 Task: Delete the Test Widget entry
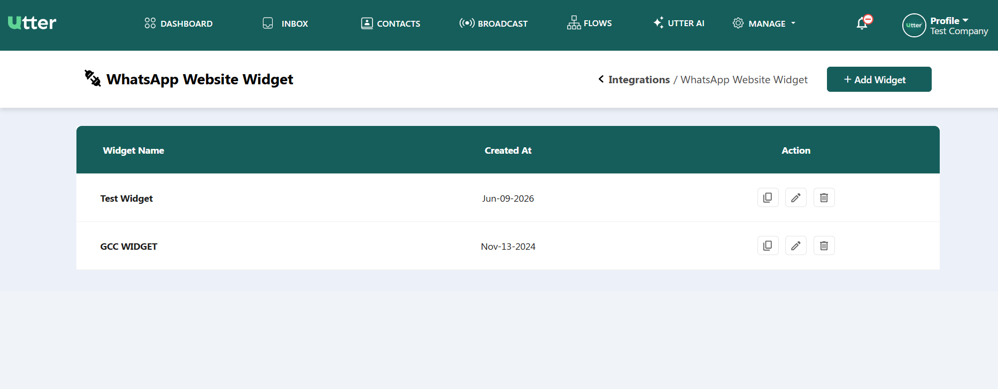[824, 197]
